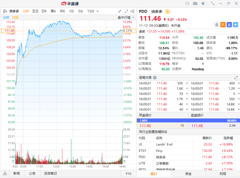Open the mail messages icon
Viewport: 240px width, 178px height.
(x=195, y=4)
